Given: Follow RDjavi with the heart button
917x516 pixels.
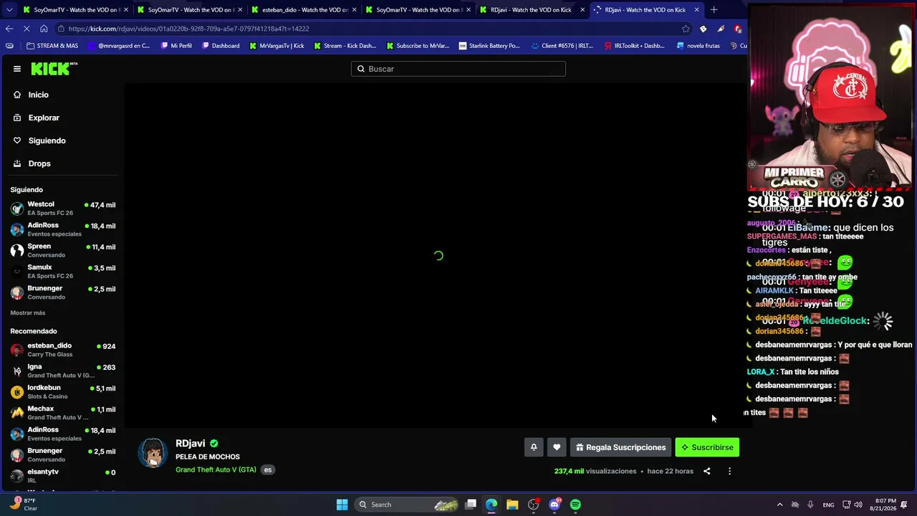Looking at the screenshot, I should [x=557, y=447].
